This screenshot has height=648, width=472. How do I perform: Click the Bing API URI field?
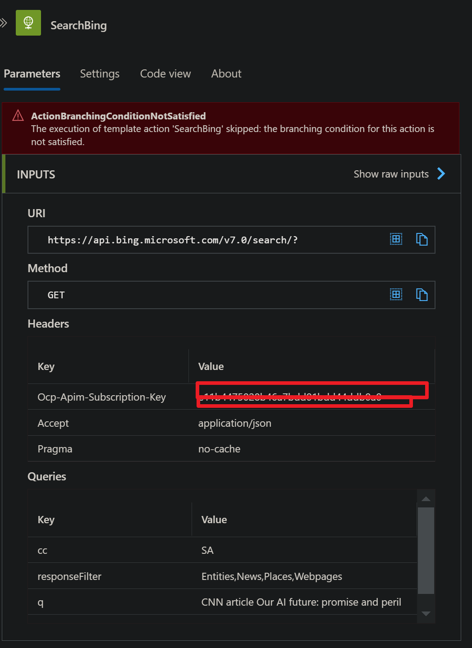point(231,240)
